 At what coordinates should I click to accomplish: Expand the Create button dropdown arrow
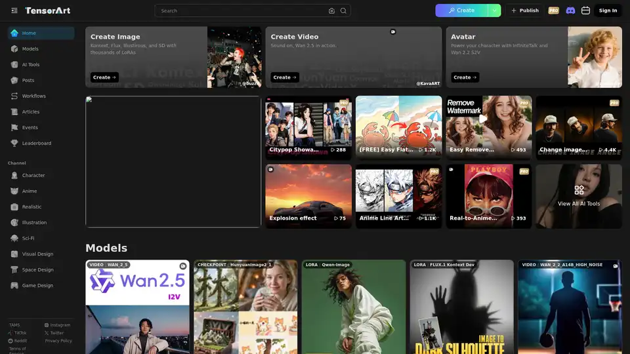[494, 10]
